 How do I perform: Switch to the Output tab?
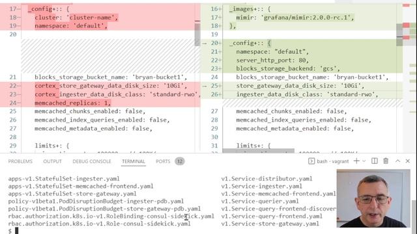(52, 161)
